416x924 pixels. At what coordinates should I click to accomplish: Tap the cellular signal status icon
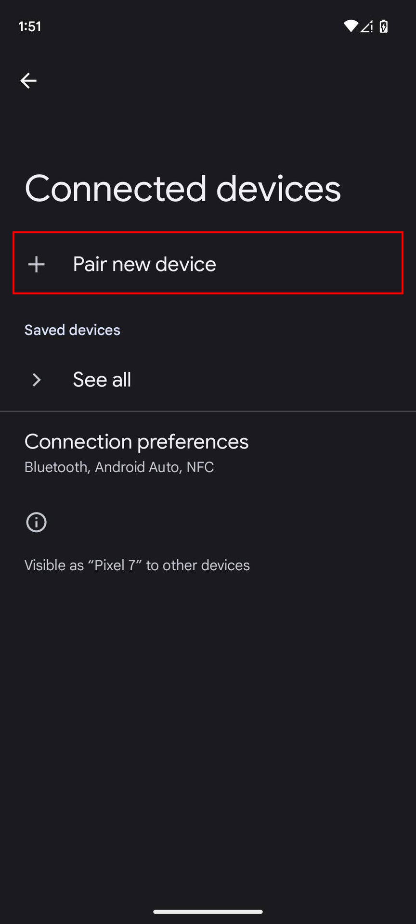tap(367, 26)
